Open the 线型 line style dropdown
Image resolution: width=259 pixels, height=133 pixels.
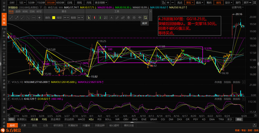pyautogui.click(x=66, y=18)
